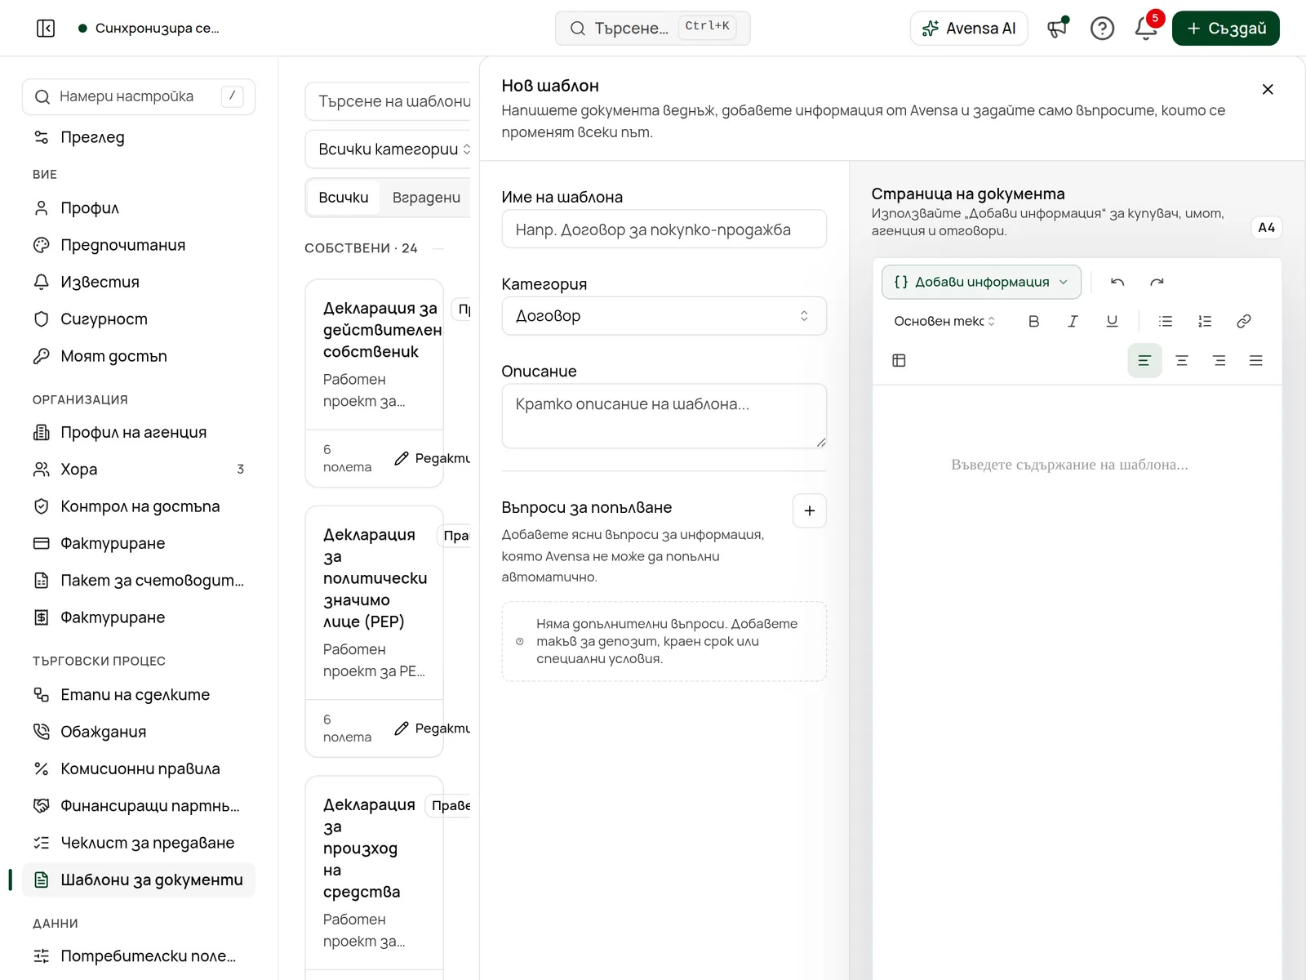Open Чеклист за предаване page
The width and height of the screenshot is (1306, 980).
coord(139,843)
